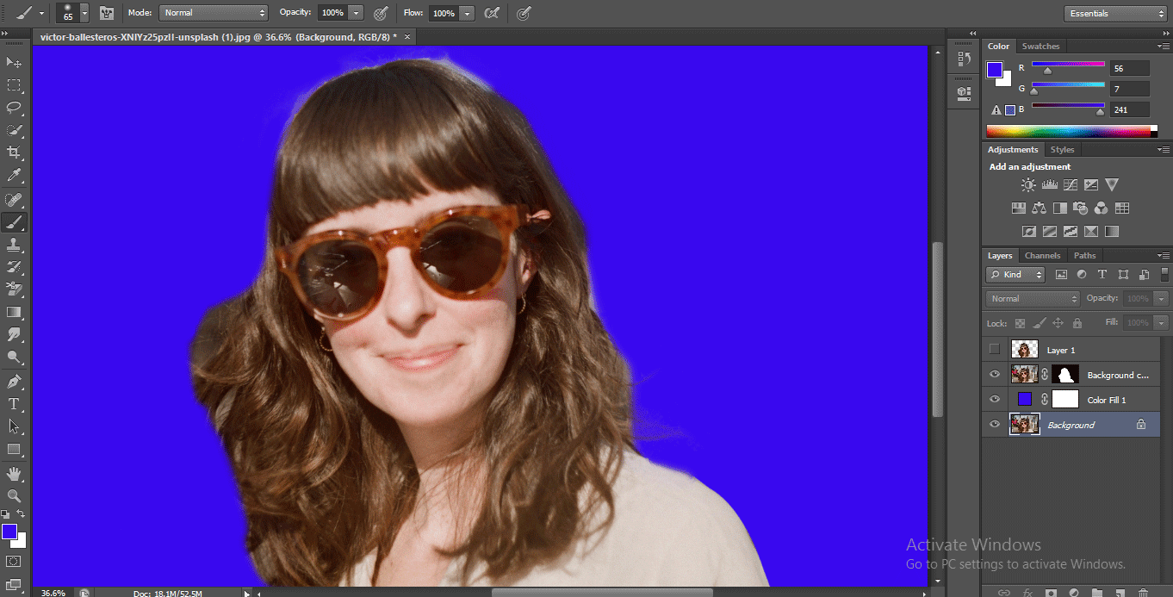Pick the Clone Stamp tool
Image resolution: width=1173 pixels, height=597 pixels.
14,245
